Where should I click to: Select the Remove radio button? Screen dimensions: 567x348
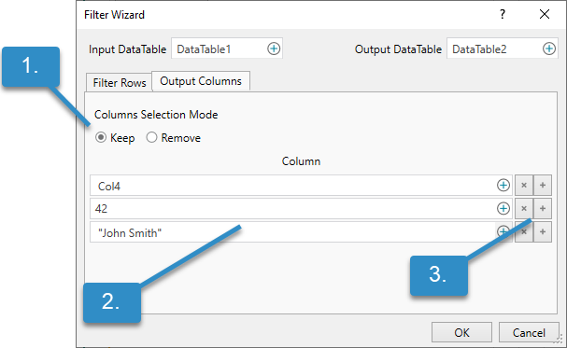pos(151,137)
